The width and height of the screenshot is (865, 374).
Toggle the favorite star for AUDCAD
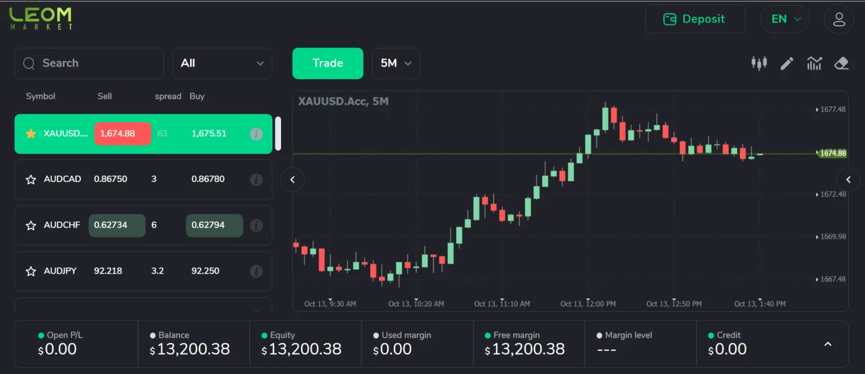point(31,180)
